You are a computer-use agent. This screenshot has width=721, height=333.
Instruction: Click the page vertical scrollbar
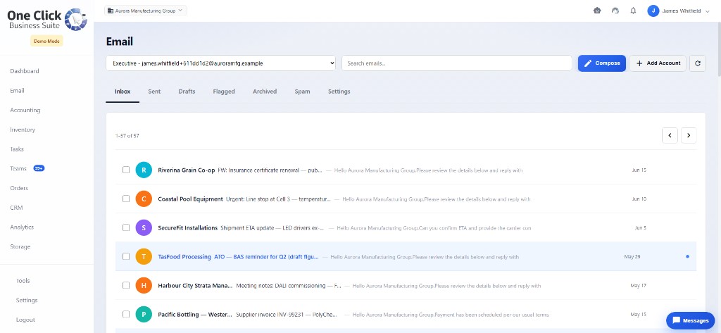click(719, 49)
